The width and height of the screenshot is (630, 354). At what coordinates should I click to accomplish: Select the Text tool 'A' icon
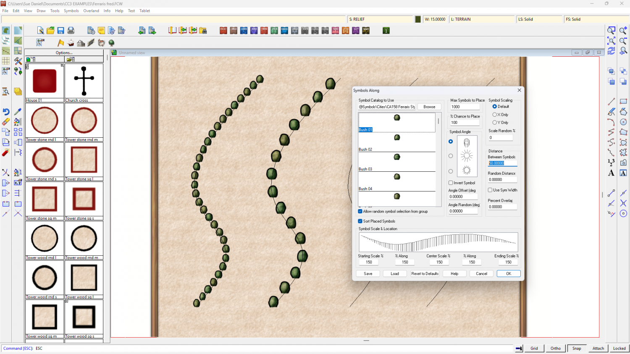611,173
